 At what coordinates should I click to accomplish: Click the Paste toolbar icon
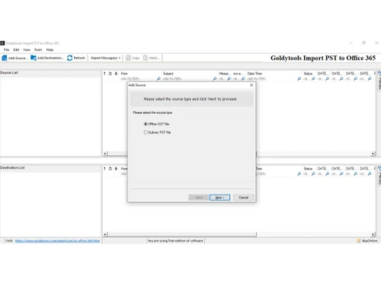146,58
